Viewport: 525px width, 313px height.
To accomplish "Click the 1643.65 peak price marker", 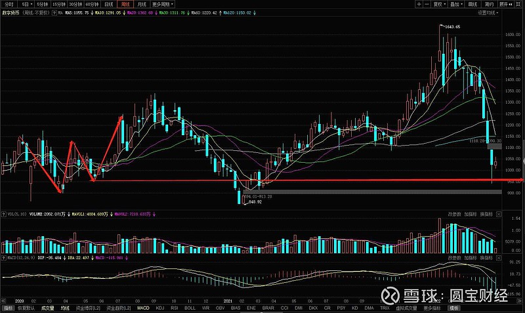I will (451, 26).
